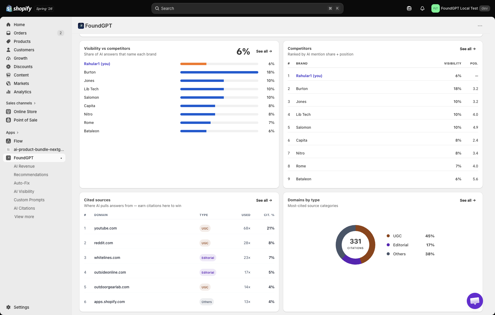Click the Others legend dot
The width and height of the screenshot is (495, 315).
click(x=388, y=254)
